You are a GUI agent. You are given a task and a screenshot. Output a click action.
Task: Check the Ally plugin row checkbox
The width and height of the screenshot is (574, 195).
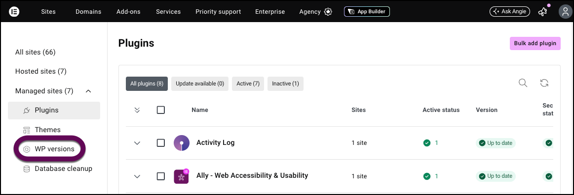point(161,176)
